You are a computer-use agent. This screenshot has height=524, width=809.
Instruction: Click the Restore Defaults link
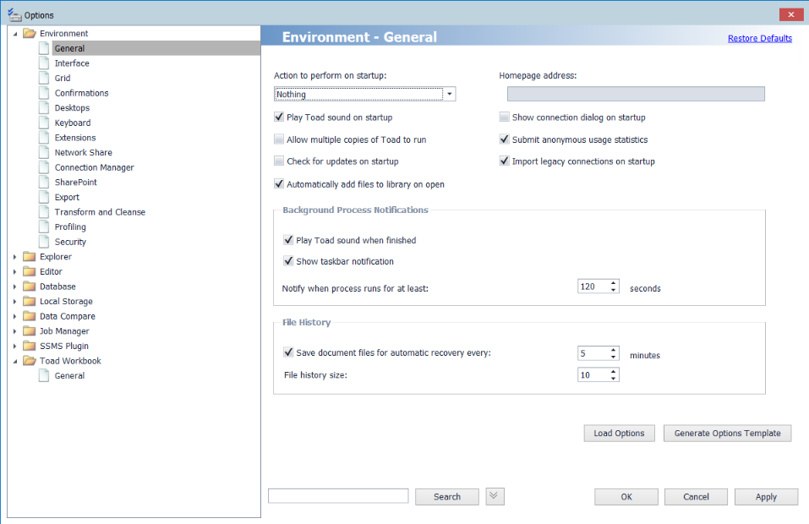pos(759,38)
